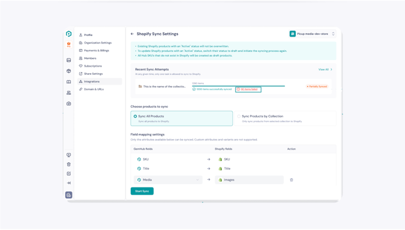Click the 'Field mapping settings' heading

(x=148, y=134)
